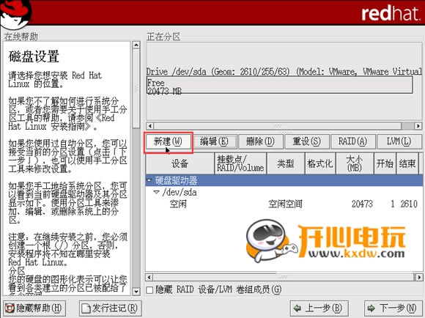Open 发行注记(R) release notes

tap(111, 308)
